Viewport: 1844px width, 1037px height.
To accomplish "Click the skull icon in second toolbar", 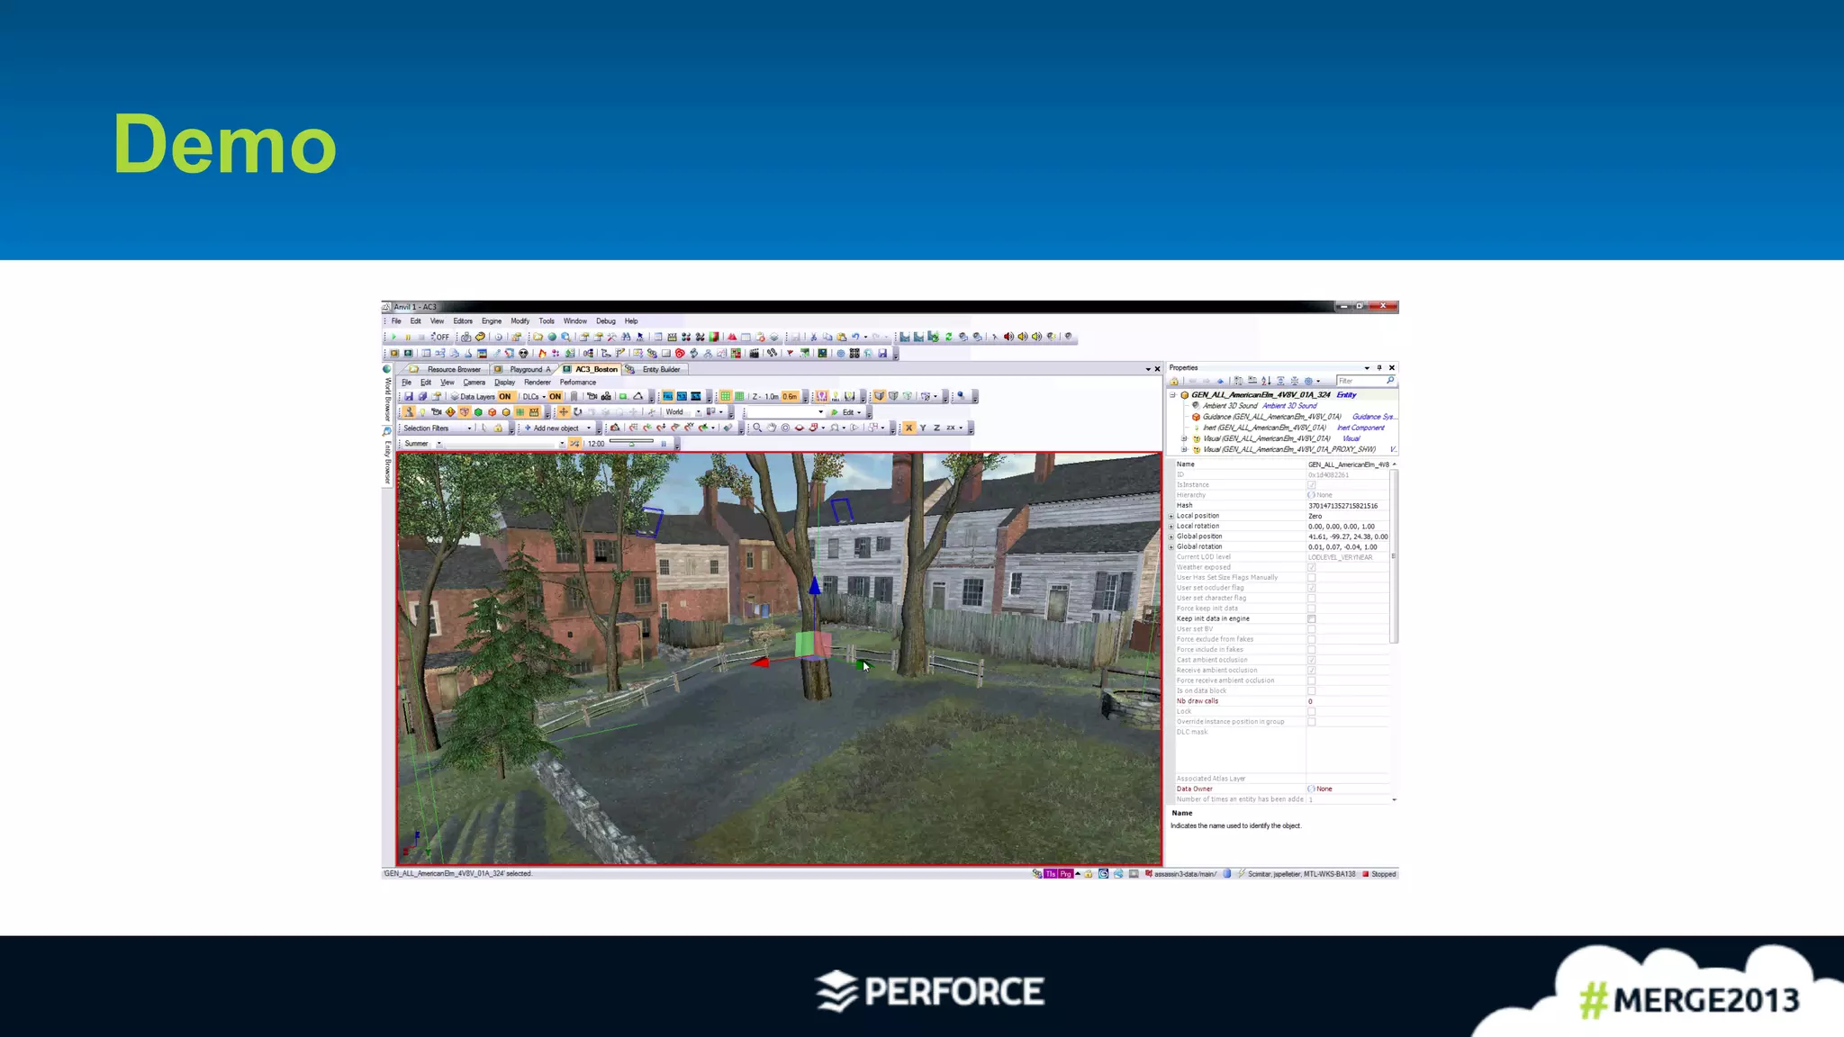I will pos(523,353).
